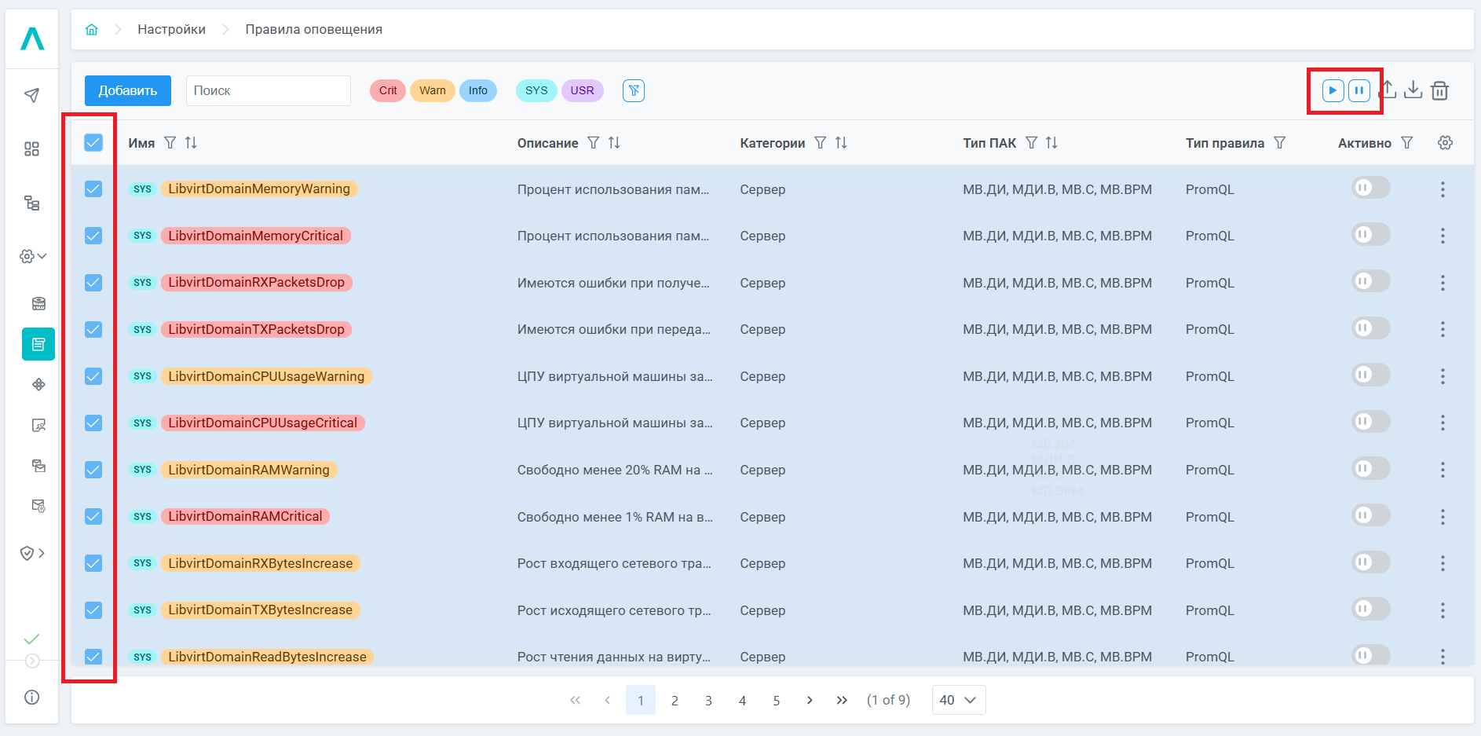This screenshot has width=1481, height=736.
Task: Uncheck the select-all checkbox in table header
Action: [93, 142]
